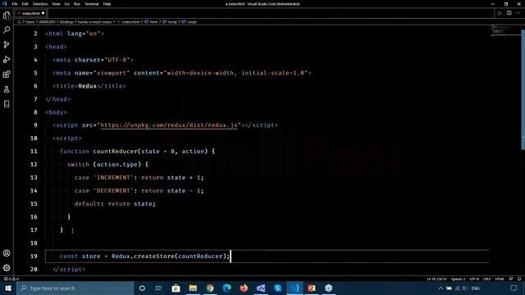The image size is (525, 295).
Task: Open the File menu
Action: coord(15,4)
